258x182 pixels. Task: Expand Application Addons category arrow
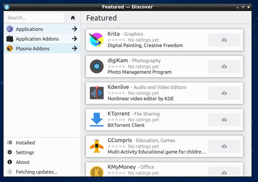[75, 39]
